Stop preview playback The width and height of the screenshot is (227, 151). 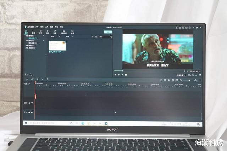[x=126, y=75]
